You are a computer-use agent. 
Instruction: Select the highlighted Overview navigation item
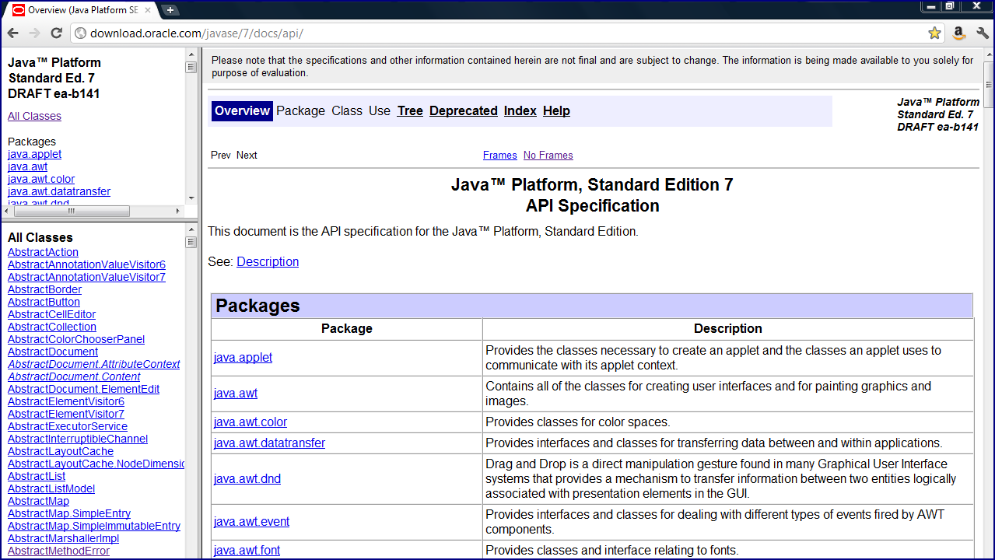point(242,111)
